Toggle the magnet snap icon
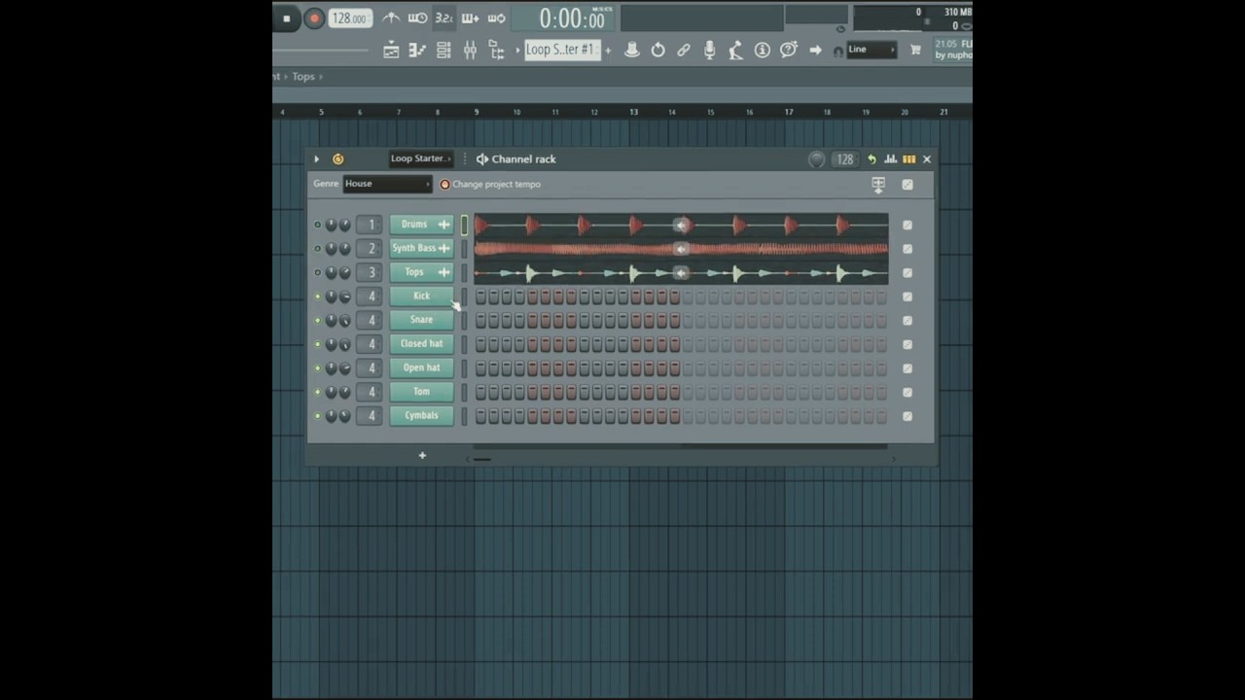Image resolution: width=1245 pixels, height=700 pixels. tap(838, 52)
